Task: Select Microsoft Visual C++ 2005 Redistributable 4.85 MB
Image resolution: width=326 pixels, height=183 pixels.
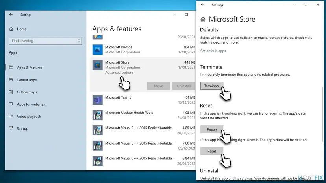Action: (144, 130)
